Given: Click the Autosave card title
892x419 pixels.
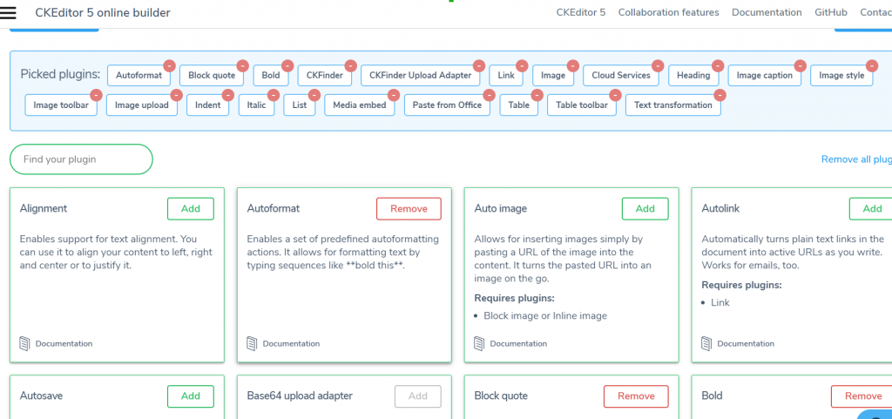Looking at the screenshot, I should pos(40,395).
